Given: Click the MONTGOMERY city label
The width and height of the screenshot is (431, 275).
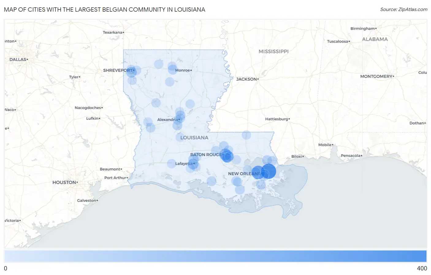Looking at the screenshot, I should (x=376, y=76).
